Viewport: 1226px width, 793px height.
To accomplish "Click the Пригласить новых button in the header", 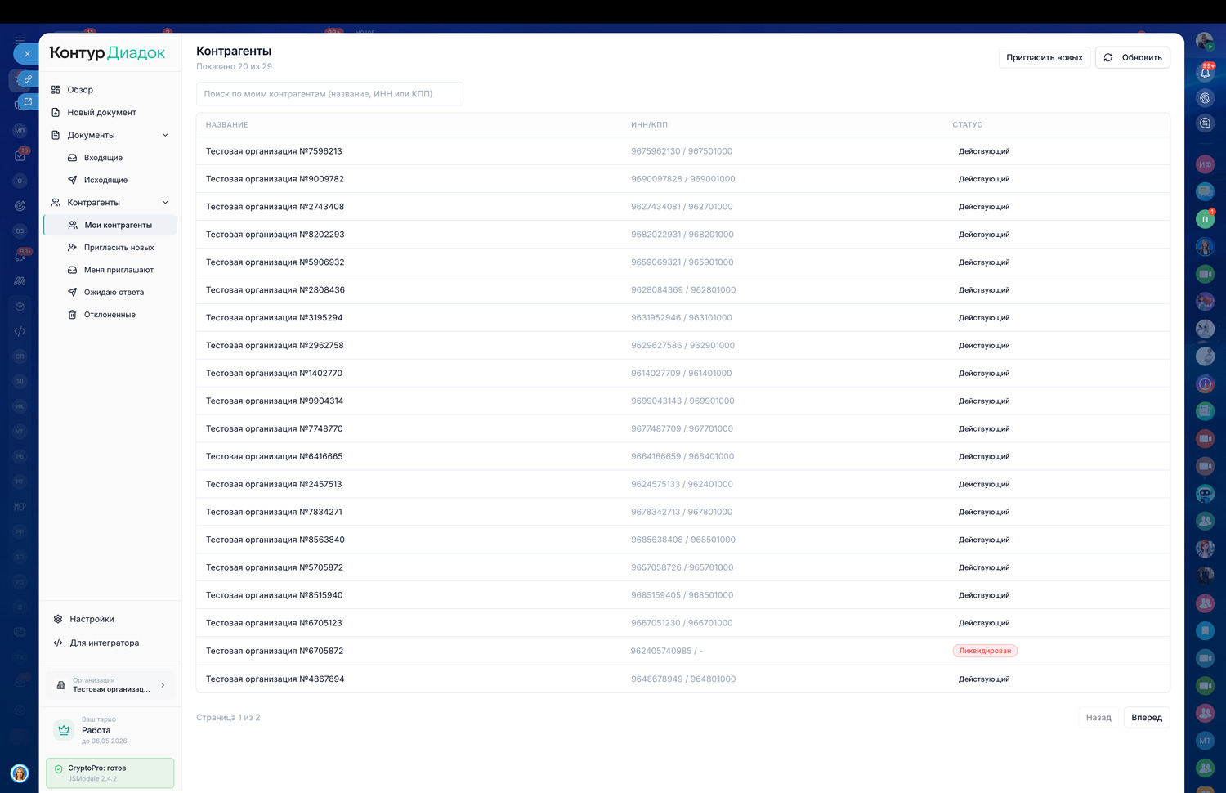I will tap(1044, 58).
